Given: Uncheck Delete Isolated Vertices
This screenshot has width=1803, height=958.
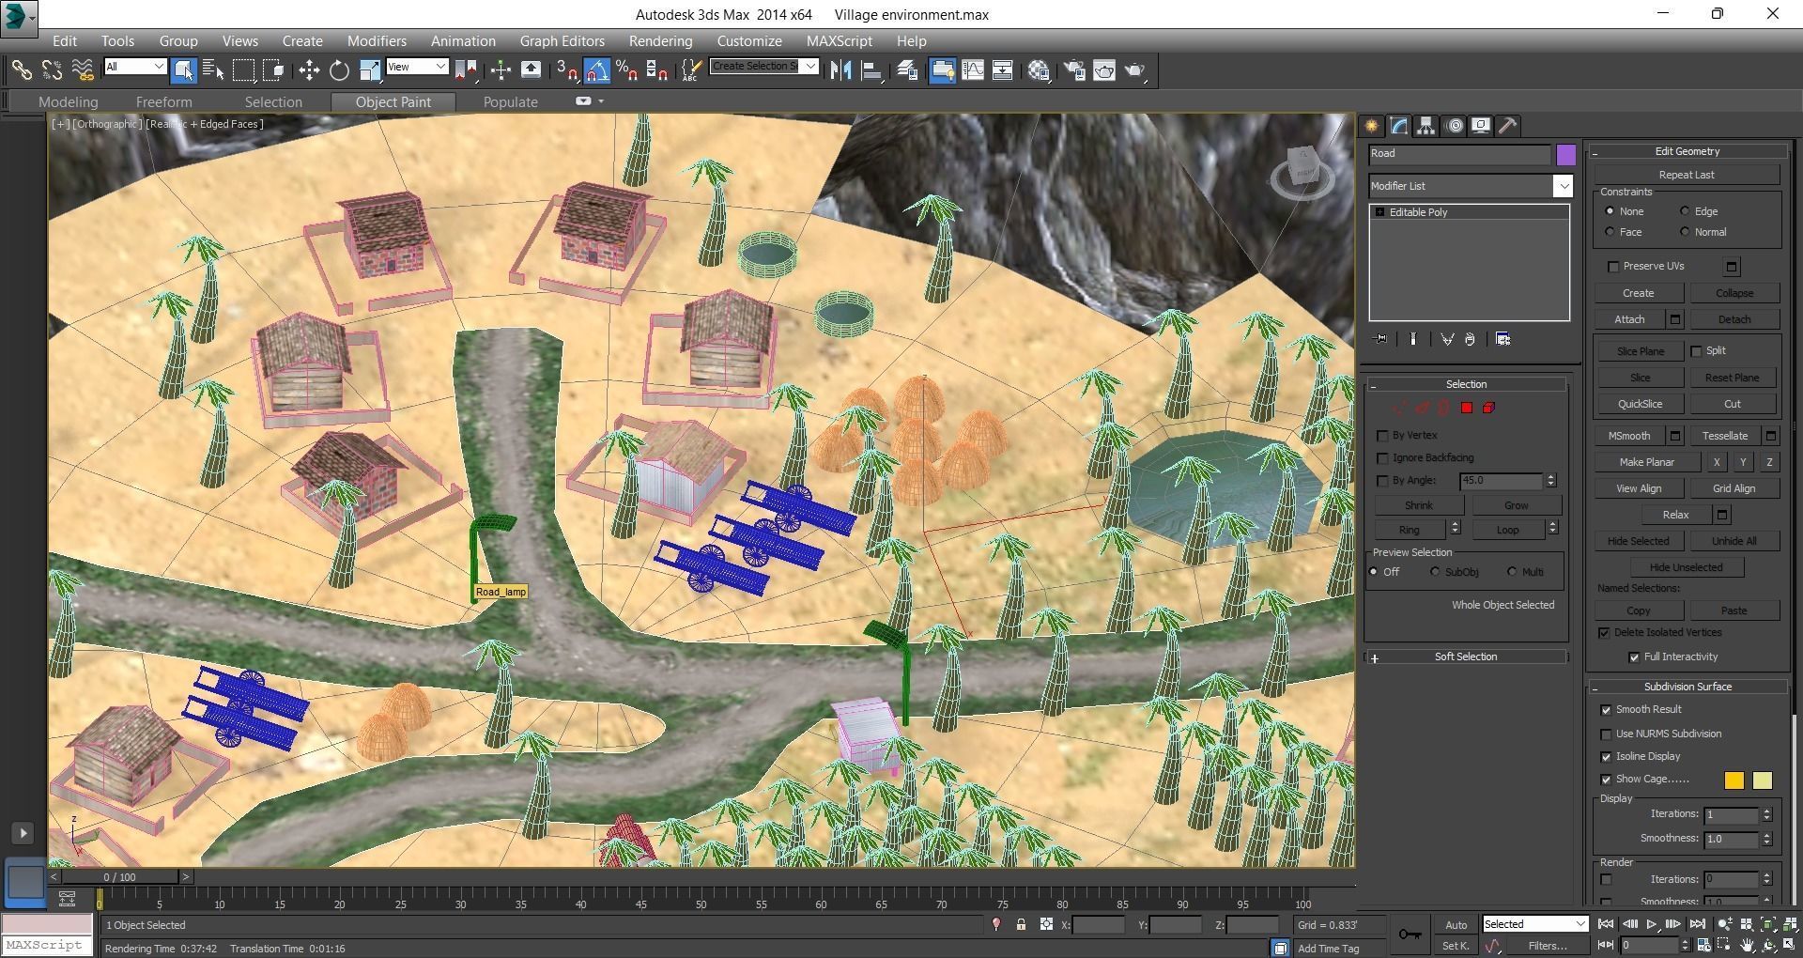Looking at the screenshot, I should (x=1604, y=633).
